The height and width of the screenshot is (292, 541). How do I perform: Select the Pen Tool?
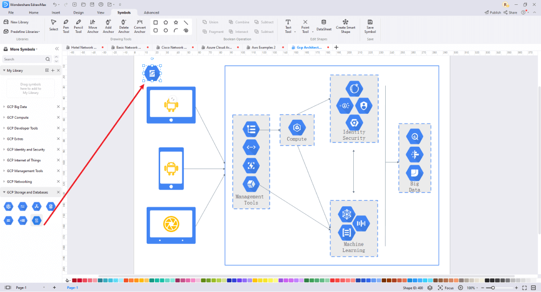pos(66,26)
